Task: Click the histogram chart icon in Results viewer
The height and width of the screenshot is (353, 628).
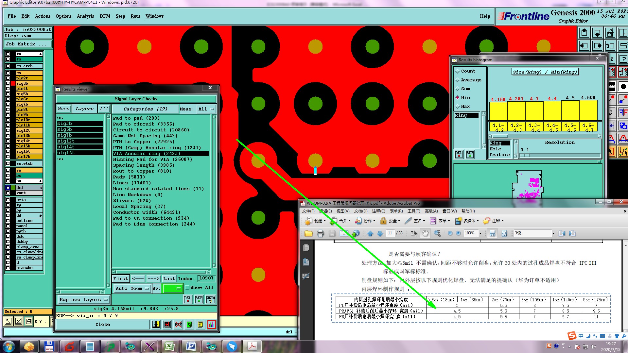Action: point(212,325)
